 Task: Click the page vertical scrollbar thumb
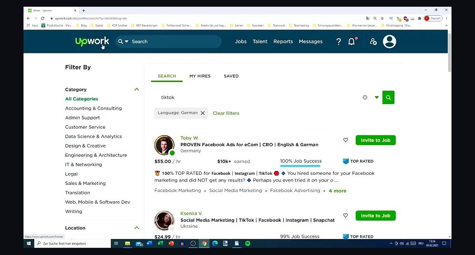pos(449,52)
